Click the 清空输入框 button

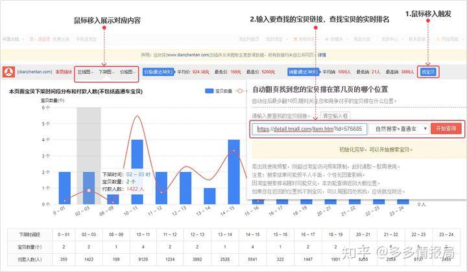335,116
